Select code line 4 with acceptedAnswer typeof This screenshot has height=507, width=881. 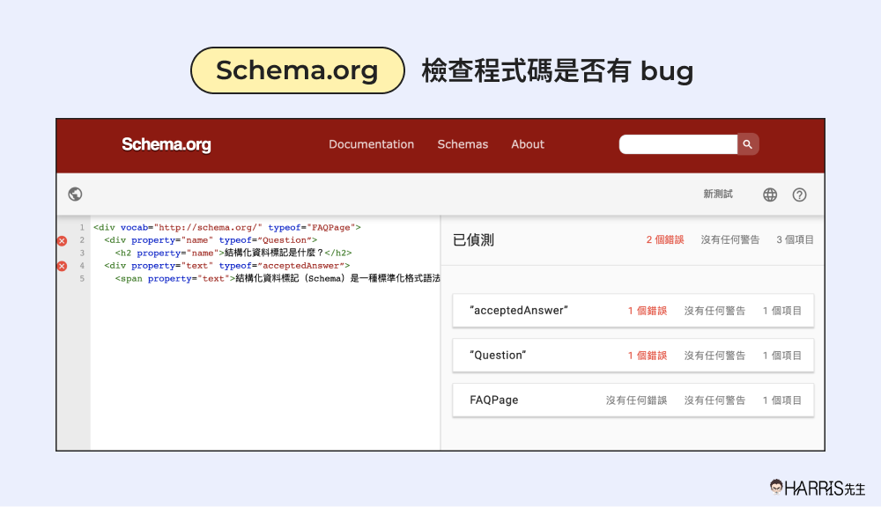click(227, 266)
